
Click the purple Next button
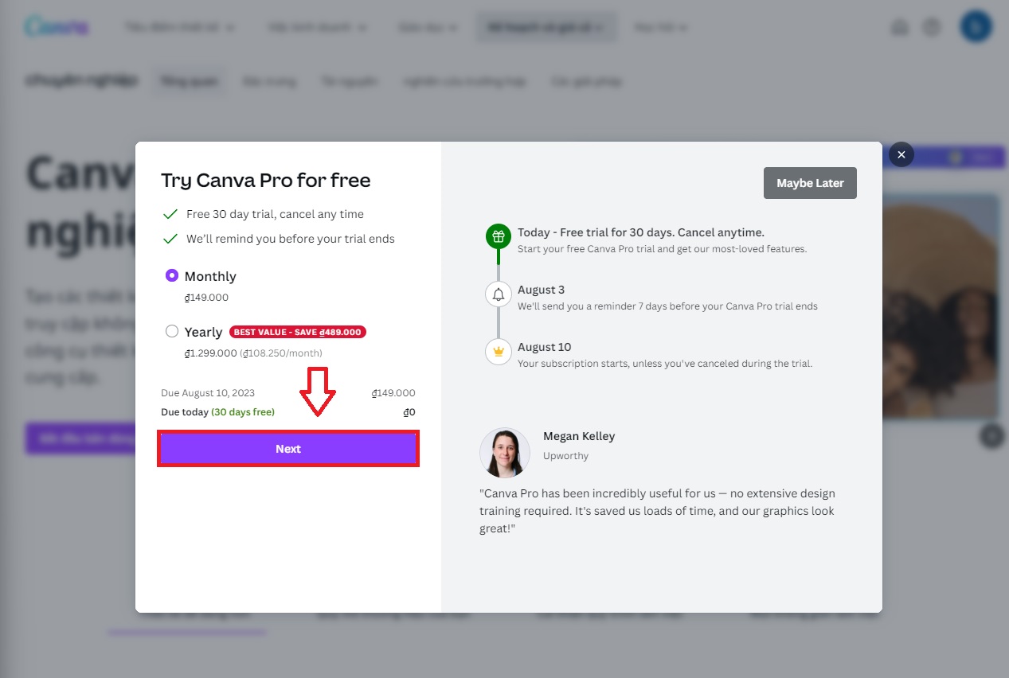pyautogui.click(x=288, y=449)
